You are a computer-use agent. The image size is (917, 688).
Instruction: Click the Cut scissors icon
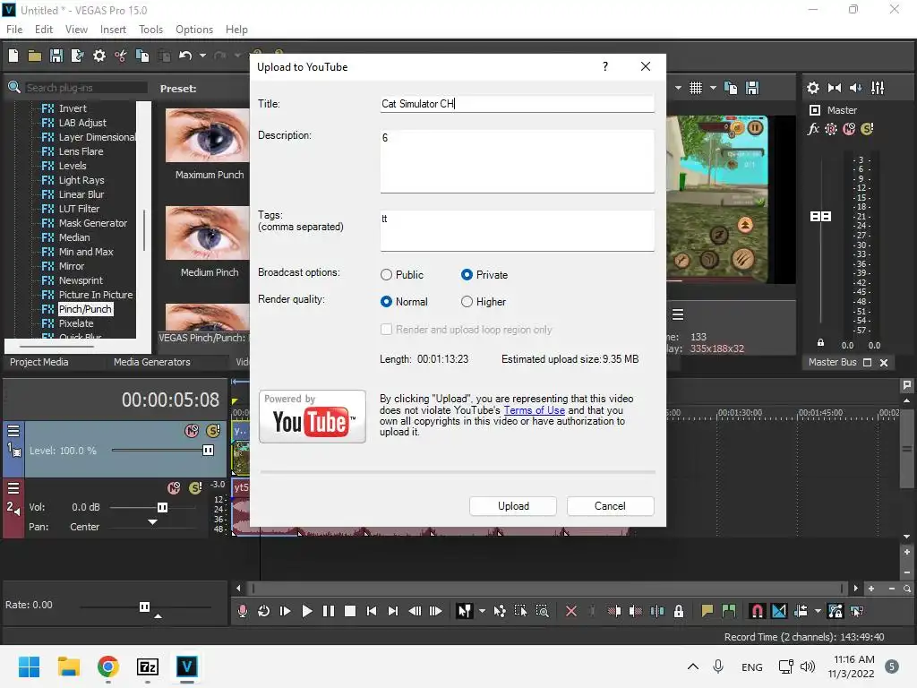point(121,56)
